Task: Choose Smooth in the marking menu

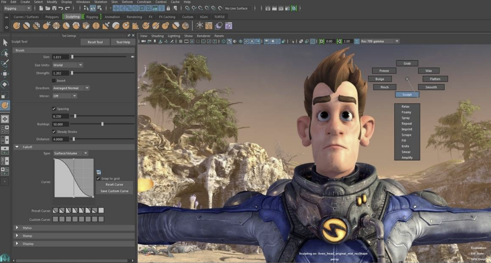Action: pos(431,87)
